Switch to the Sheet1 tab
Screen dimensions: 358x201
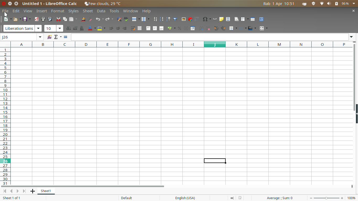46,191
